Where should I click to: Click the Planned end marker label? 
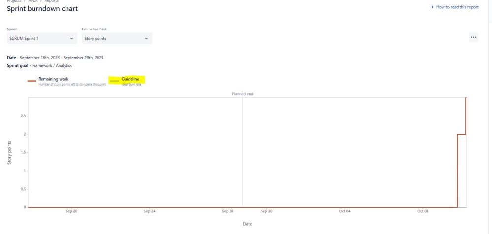[x=242, y=94]
